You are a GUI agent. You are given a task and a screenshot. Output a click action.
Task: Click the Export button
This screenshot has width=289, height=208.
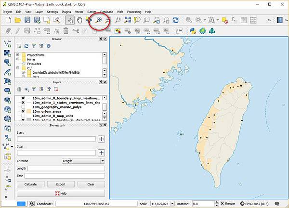[61, 184]
